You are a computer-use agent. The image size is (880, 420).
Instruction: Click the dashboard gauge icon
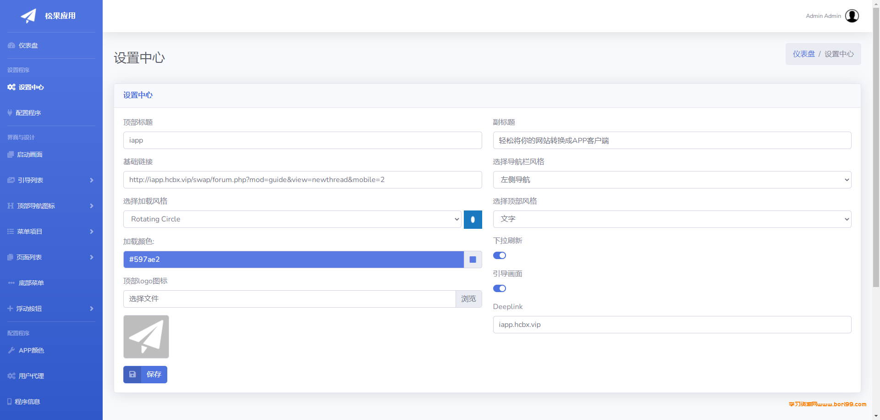tap(11, 45)
